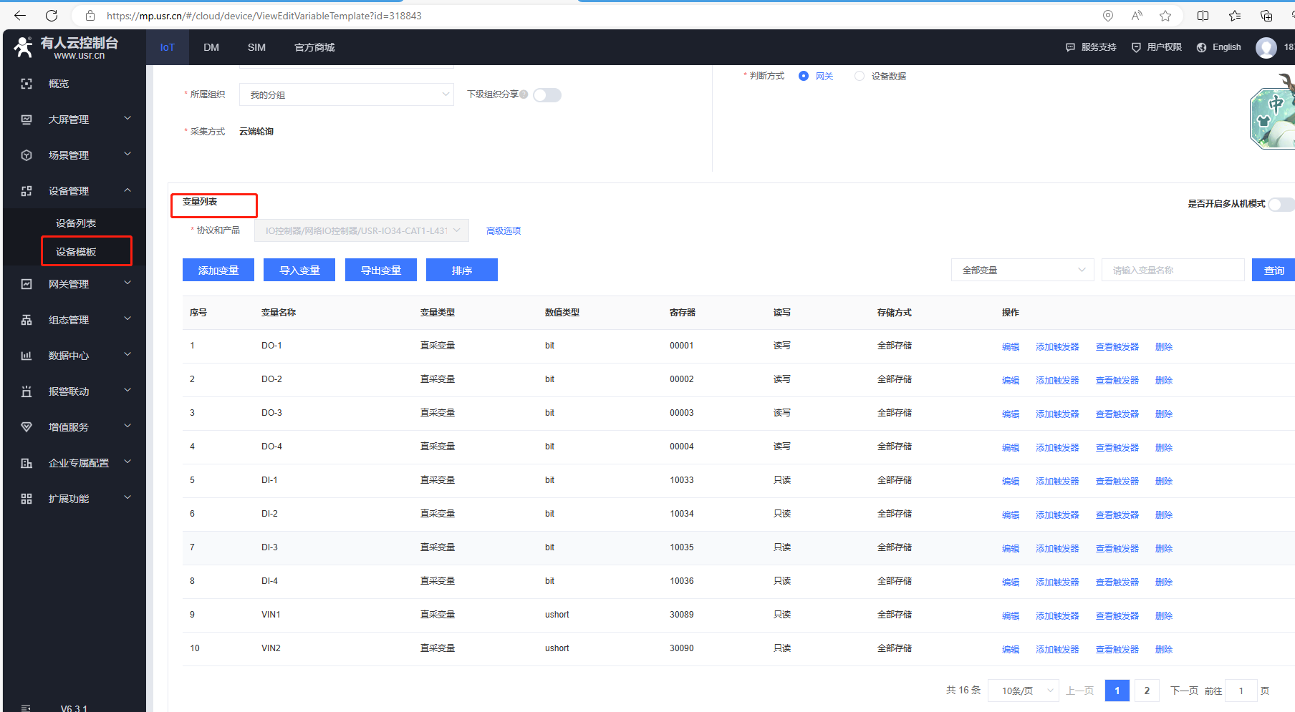
Task: Click the 添加变量 button
Action: pos(218,270)
